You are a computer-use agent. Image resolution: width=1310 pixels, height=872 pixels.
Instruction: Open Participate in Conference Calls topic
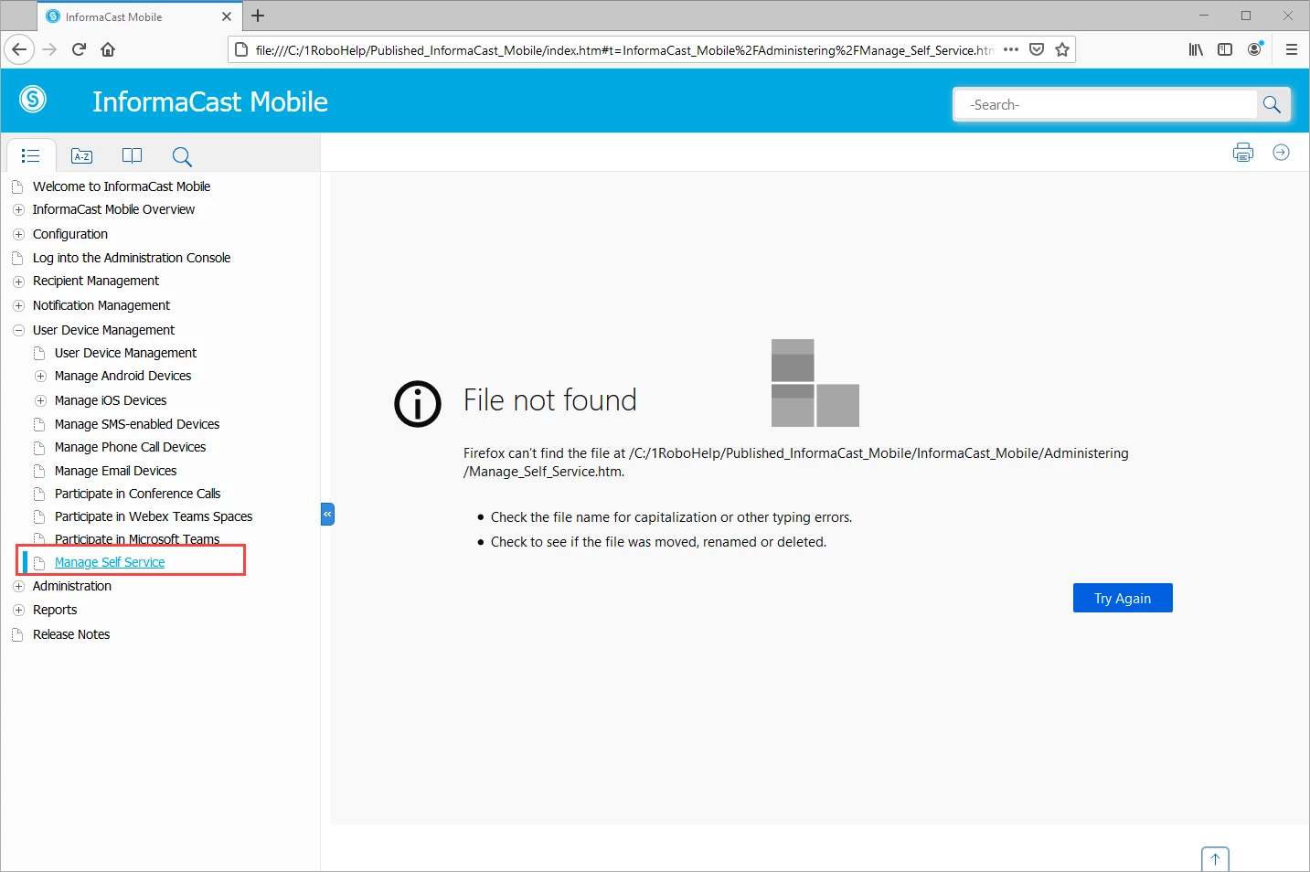click(137, 494)
